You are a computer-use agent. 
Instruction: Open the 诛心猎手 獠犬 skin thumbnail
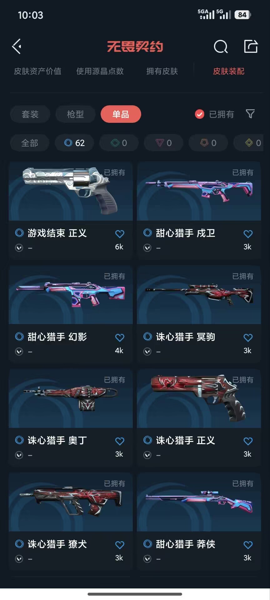pyautogui.click(x=71, y=502)
